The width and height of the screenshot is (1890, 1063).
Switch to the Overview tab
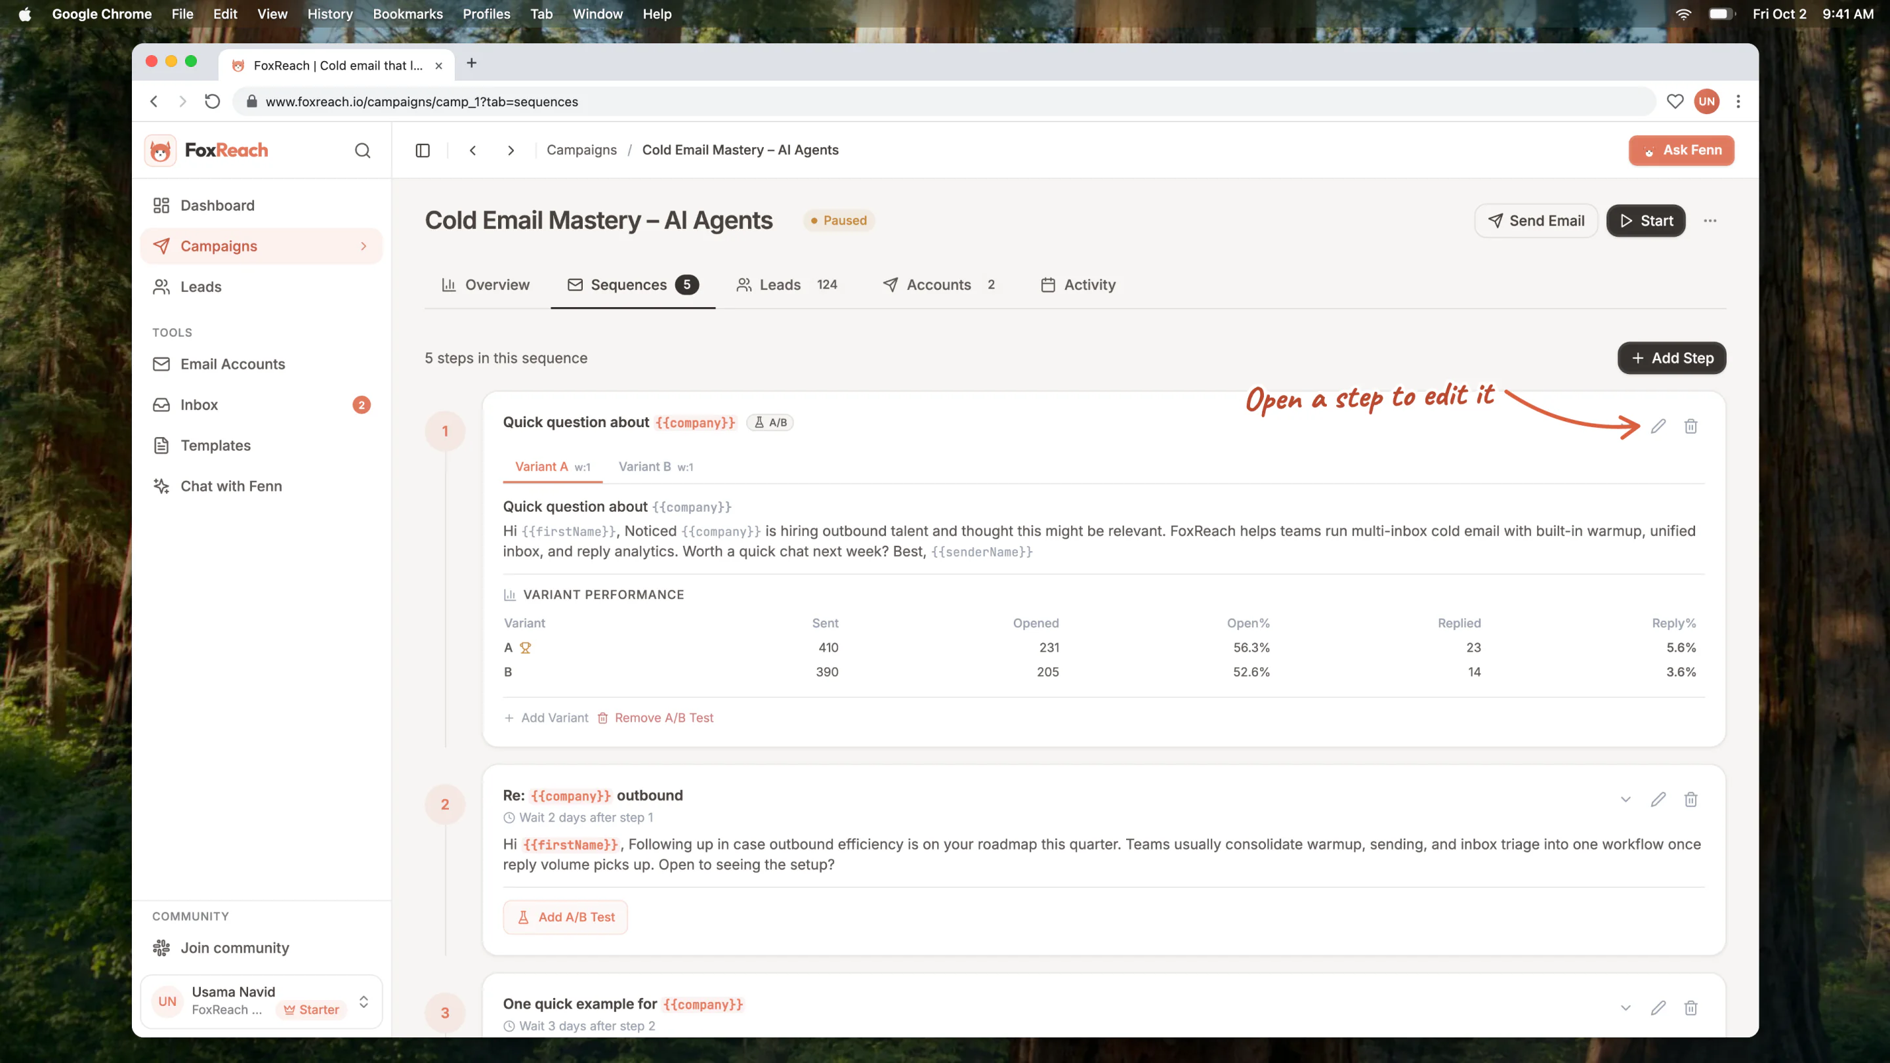coord(485,285)
